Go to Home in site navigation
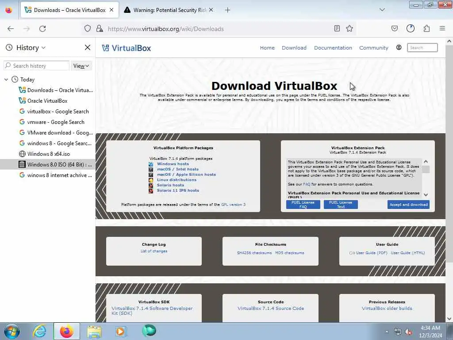Image resolution: width=453 pixels, height=340 pixels. [267, 48]
